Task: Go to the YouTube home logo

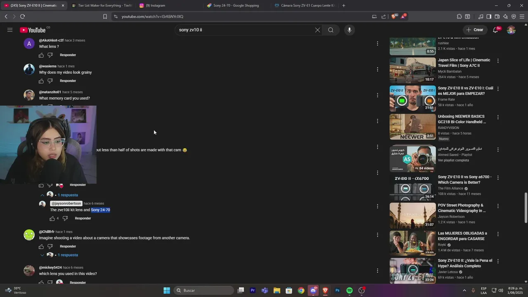Action: coord(33,30)
